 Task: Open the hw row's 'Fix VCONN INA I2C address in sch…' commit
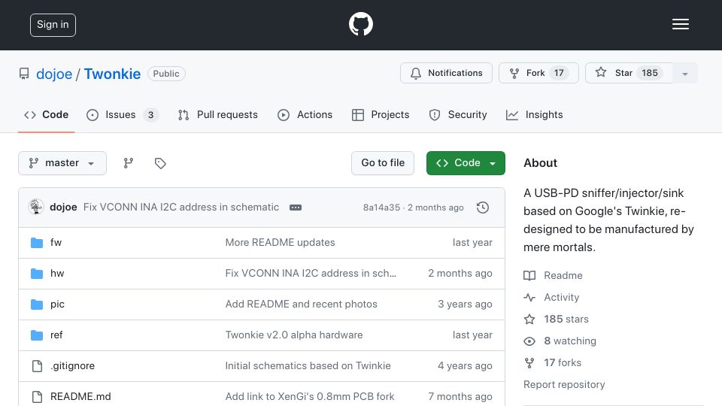311,274
